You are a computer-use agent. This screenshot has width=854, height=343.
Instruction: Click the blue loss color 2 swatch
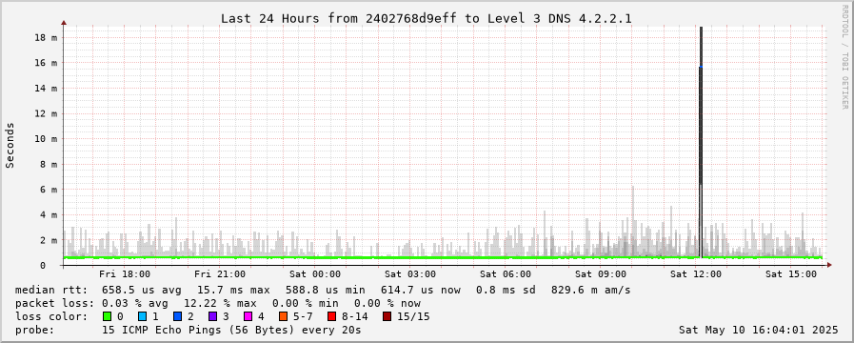[x=177, y=316]
